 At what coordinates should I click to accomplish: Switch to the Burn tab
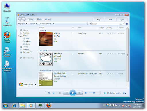coord(110,19)
